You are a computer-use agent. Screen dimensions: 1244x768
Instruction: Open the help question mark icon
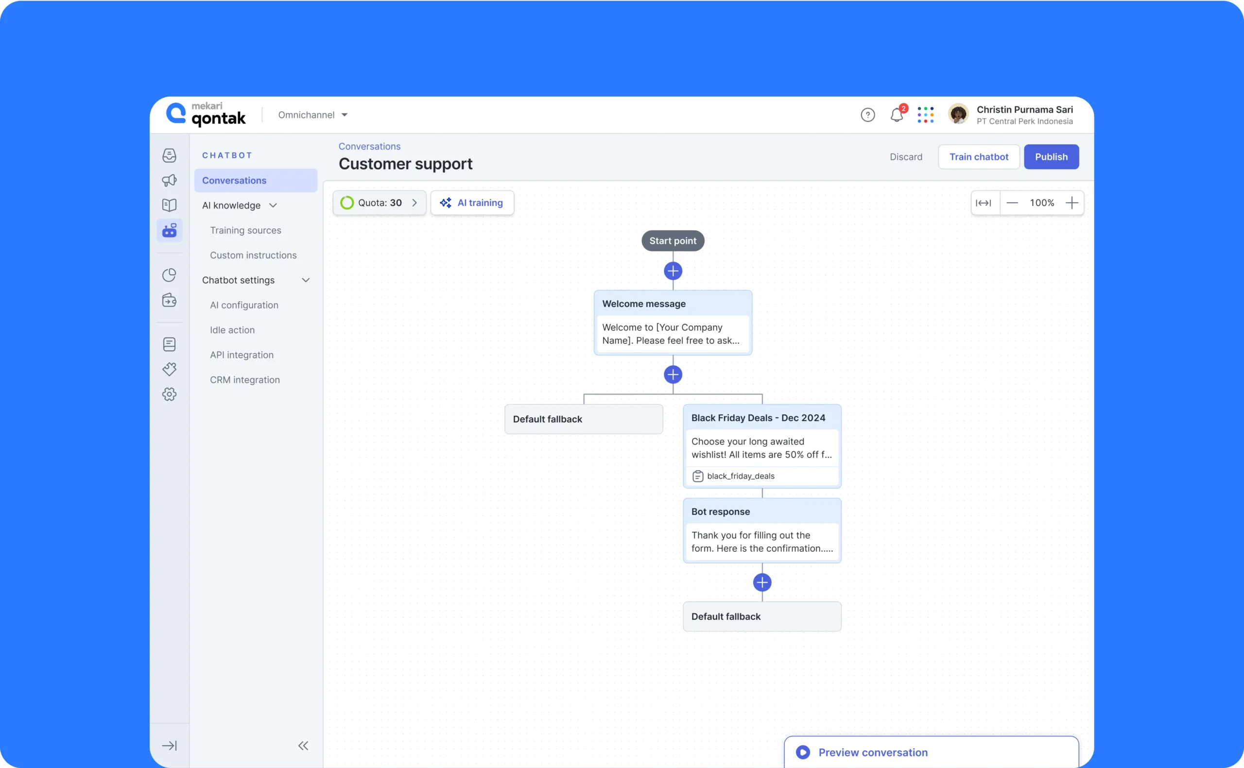[867, 115]
